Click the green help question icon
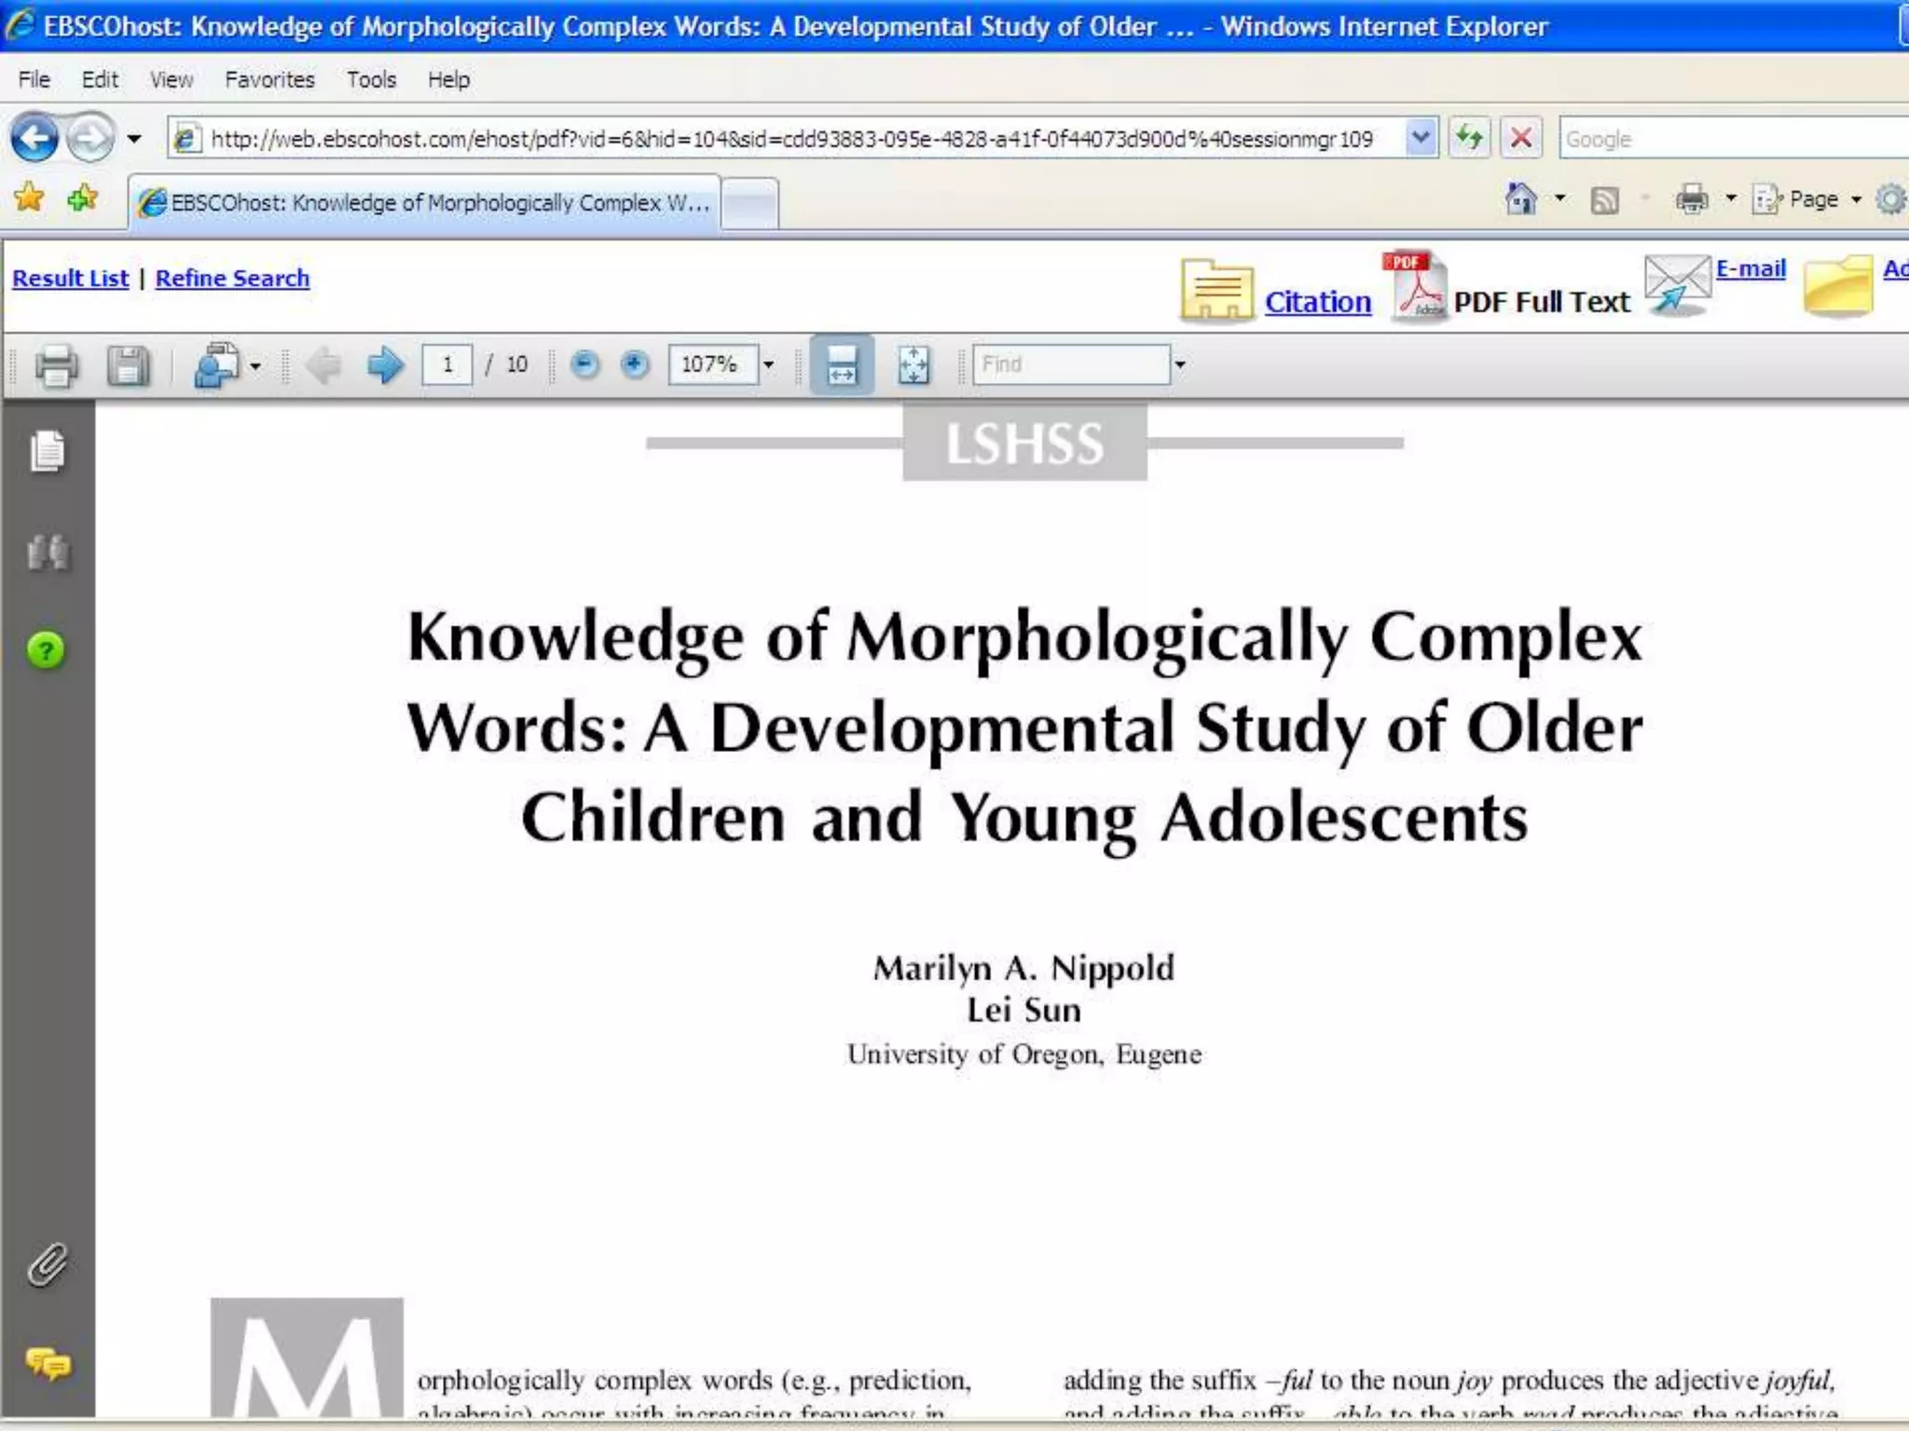The height and width of the screenshot is (1431, 1909). click(x=46, y=650)
